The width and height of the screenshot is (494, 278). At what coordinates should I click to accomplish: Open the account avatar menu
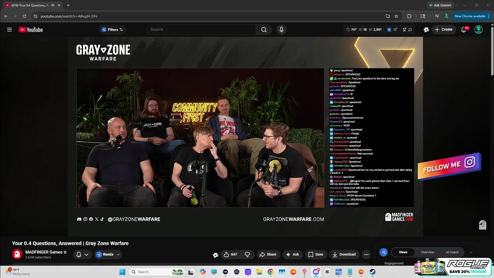coord(479,30)
